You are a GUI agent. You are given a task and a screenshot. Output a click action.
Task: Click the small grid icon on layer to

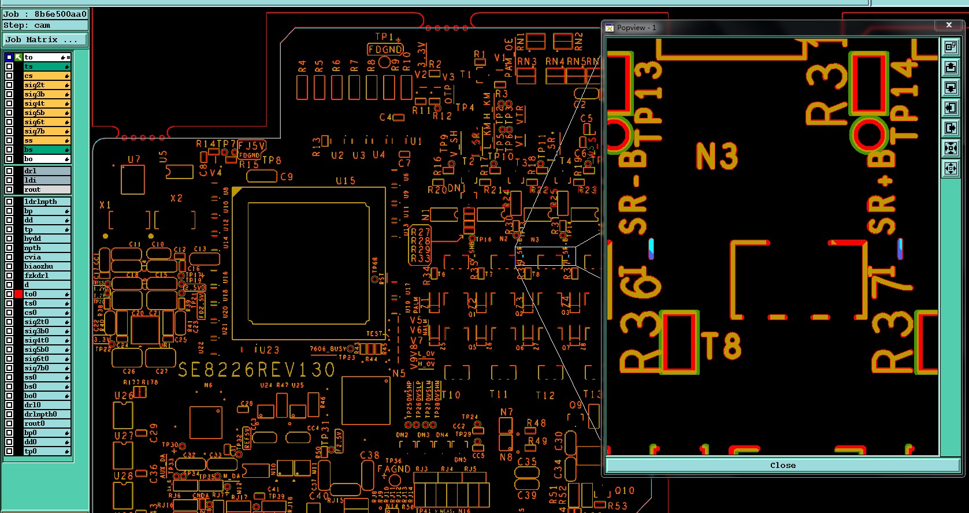click(x=69, y=57)
